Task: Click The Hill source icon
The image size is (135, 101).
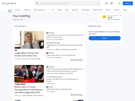Action: [47, 87]
